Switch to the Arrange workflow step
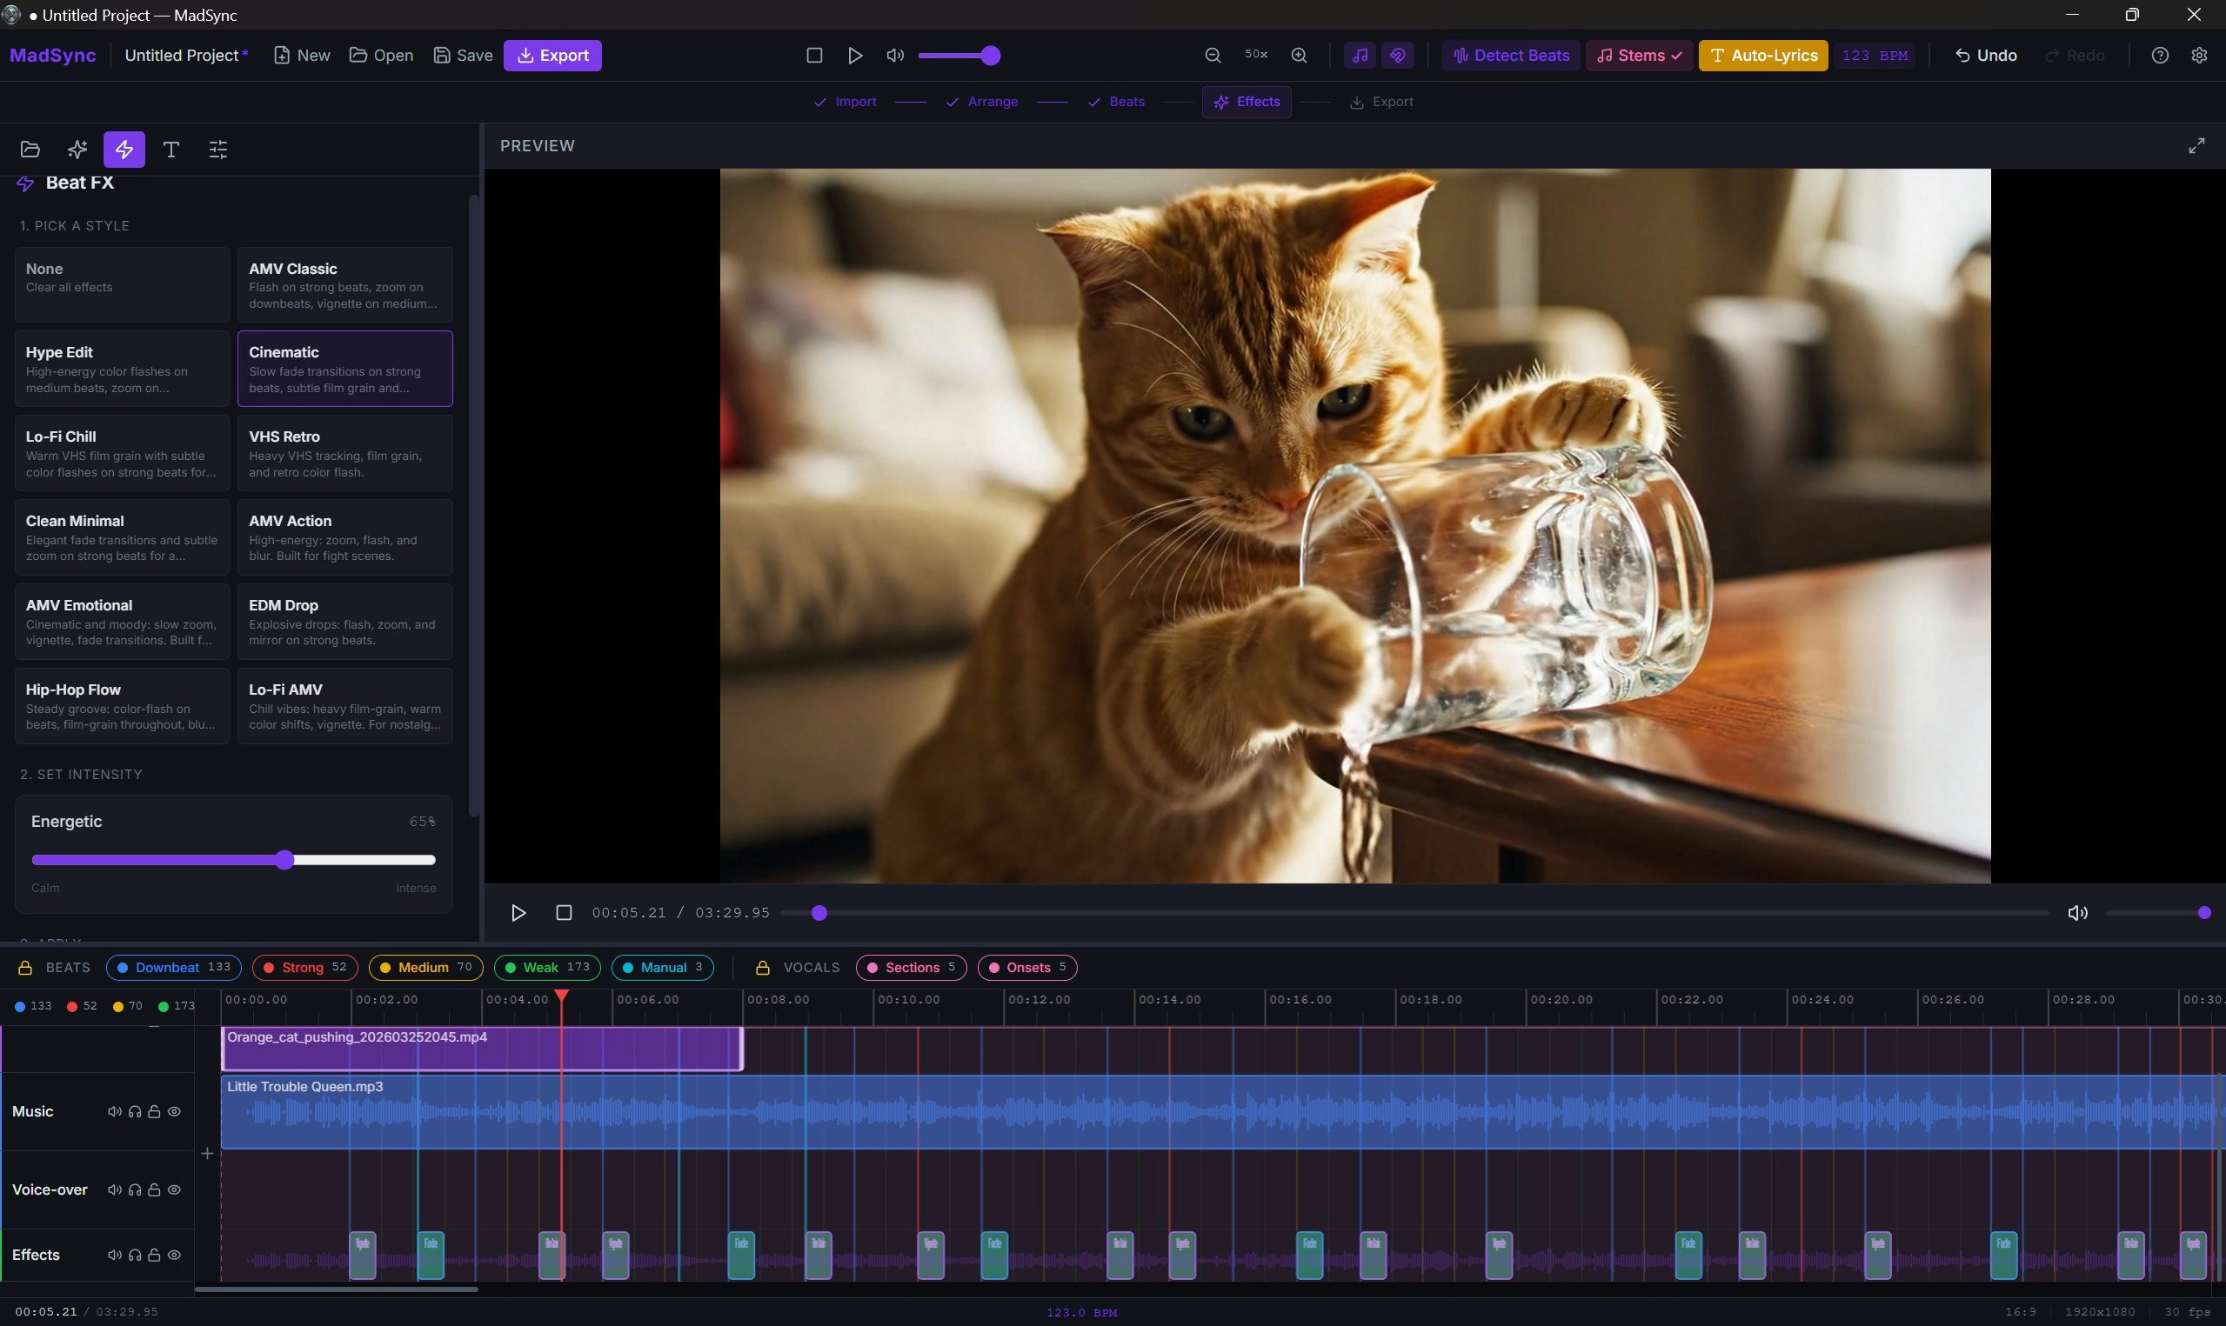This screenshot has width=2226, height=1326. pos(993,101)
